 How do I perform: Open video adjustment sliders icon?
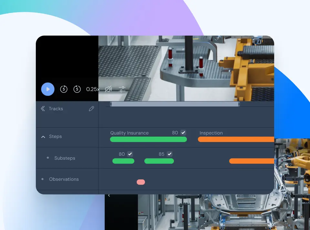click(x=122, y=89)
